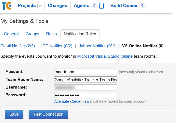Click the Build Queue count badge
Screen dimensions: 176x123
coord(142,6)
